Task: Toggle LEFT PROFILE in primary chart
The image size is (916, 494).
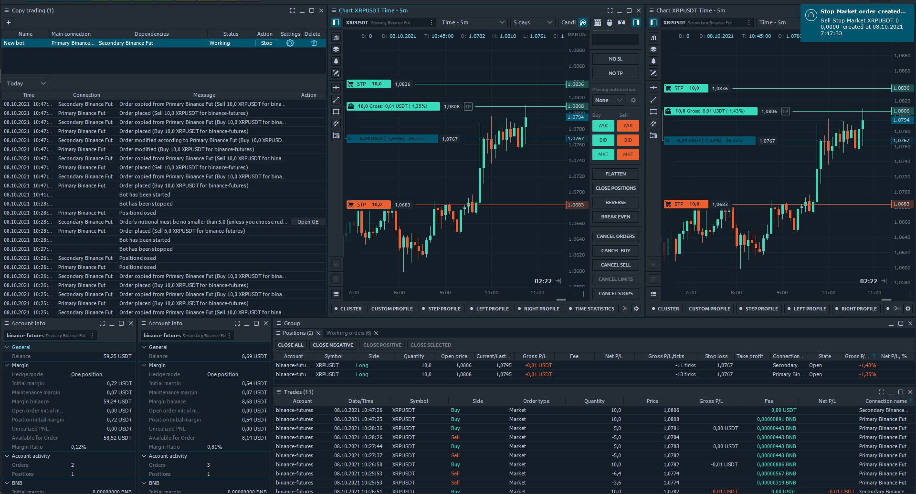Action: (x=489, y=309)
